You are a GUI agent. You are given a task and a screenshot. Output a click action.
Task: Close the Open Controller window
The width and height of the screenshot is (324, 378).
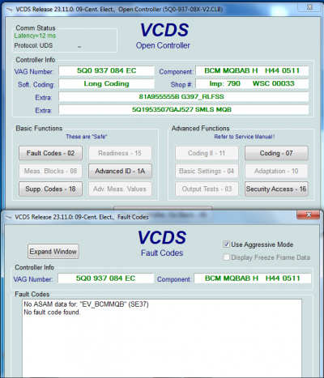coord(309,7)
